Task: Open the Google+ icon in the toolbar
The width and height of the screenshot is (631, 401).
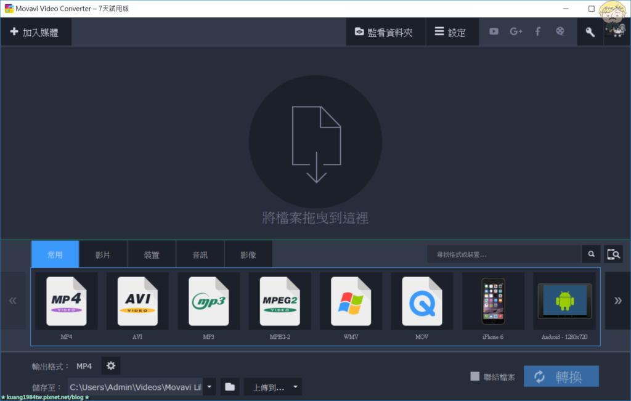Action: (516, 31)
